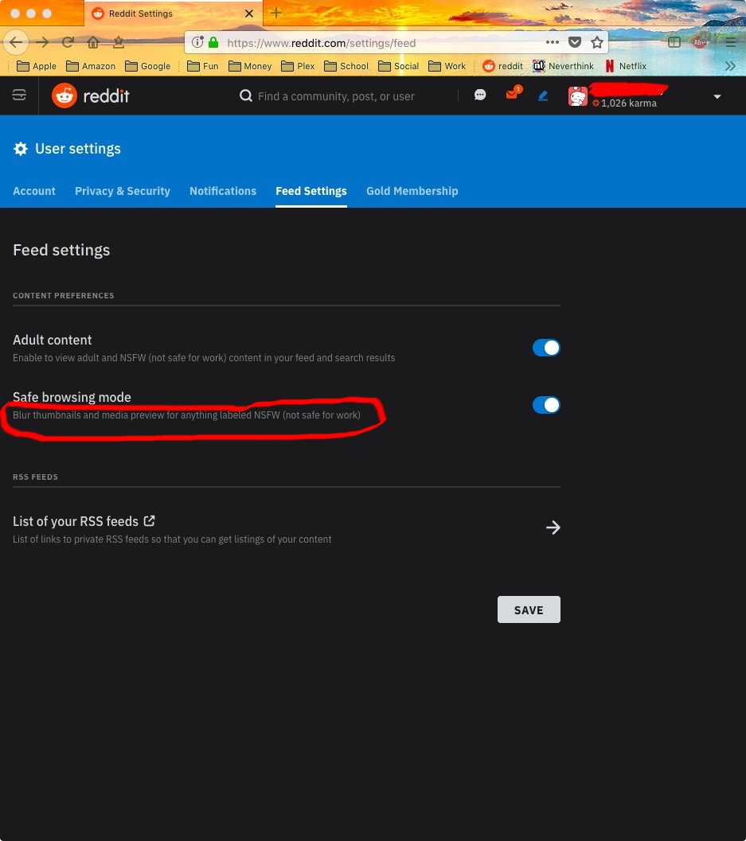Toggle the browser sidebar icon
746x841 pixels.
pyautogui.click(x=674, y=42)
